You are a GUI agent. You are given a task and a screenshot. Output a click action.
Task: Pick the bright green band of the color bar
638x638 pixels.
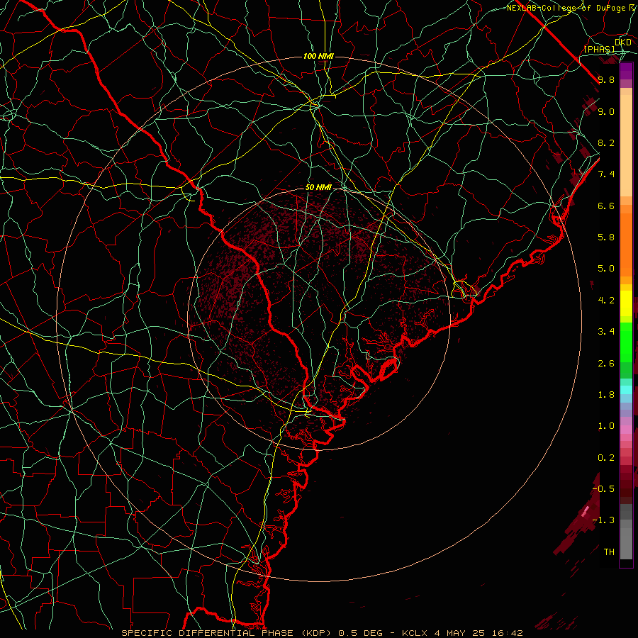click(x=626, y=342)
